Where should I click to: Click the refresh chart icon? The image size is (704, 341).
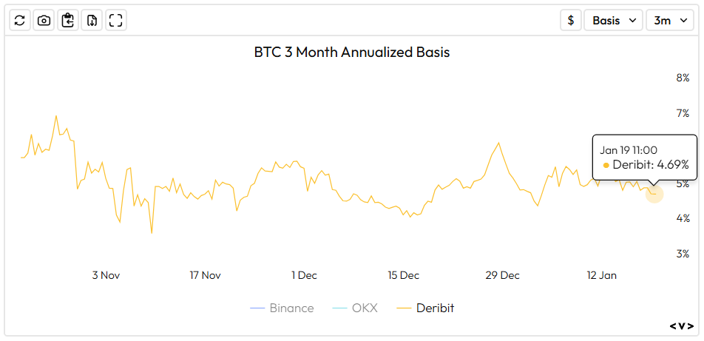coord(20,20)
